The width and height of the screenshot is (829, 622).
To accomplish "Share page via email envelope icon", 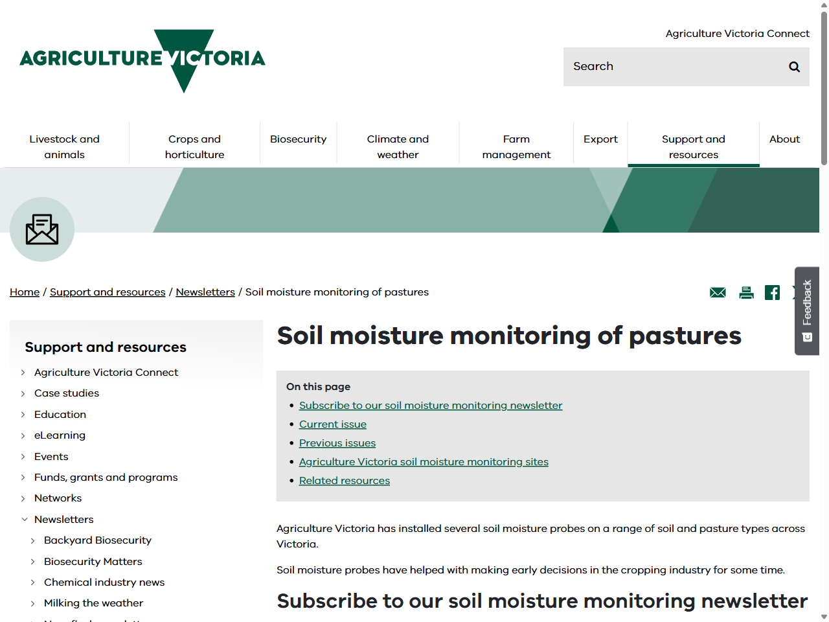I will pos(718,293).
